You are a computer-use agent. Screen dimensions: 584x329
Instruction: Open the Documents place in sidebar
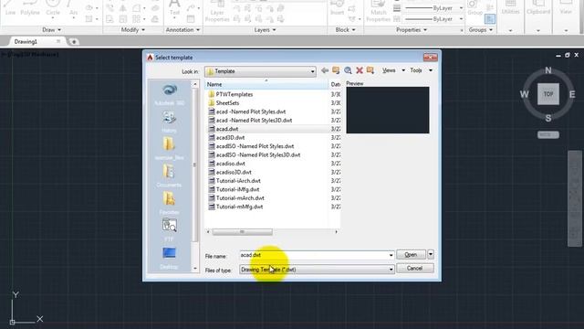[169, 176]
